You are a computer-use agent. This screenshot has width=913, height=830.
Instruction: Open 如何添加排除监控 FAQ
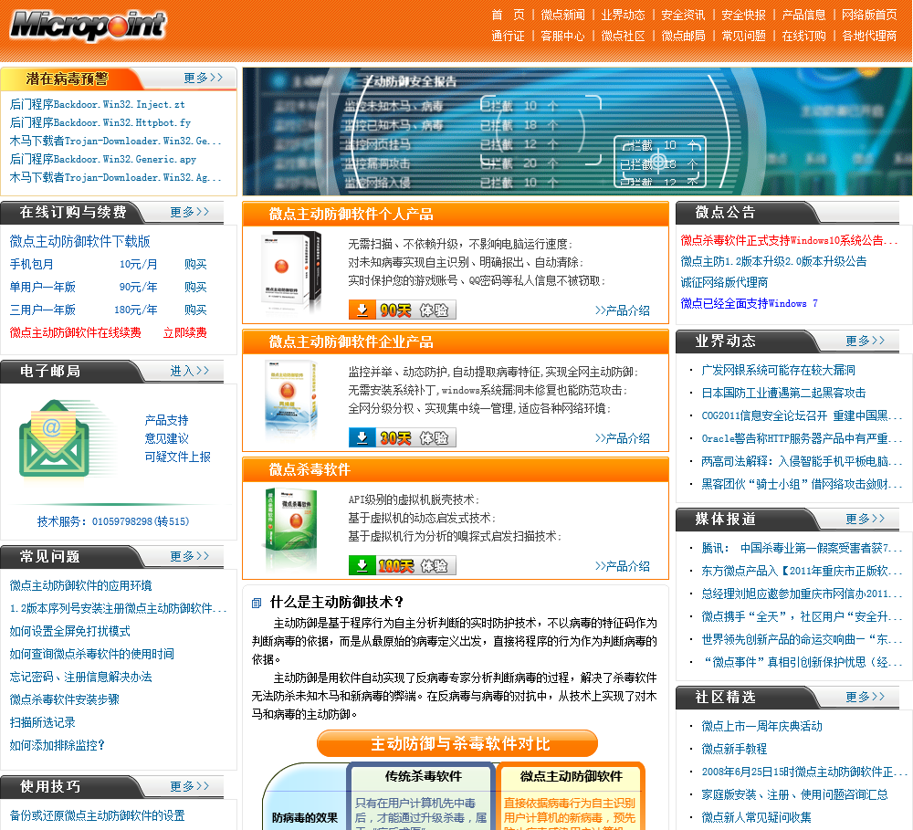(57, 745)
